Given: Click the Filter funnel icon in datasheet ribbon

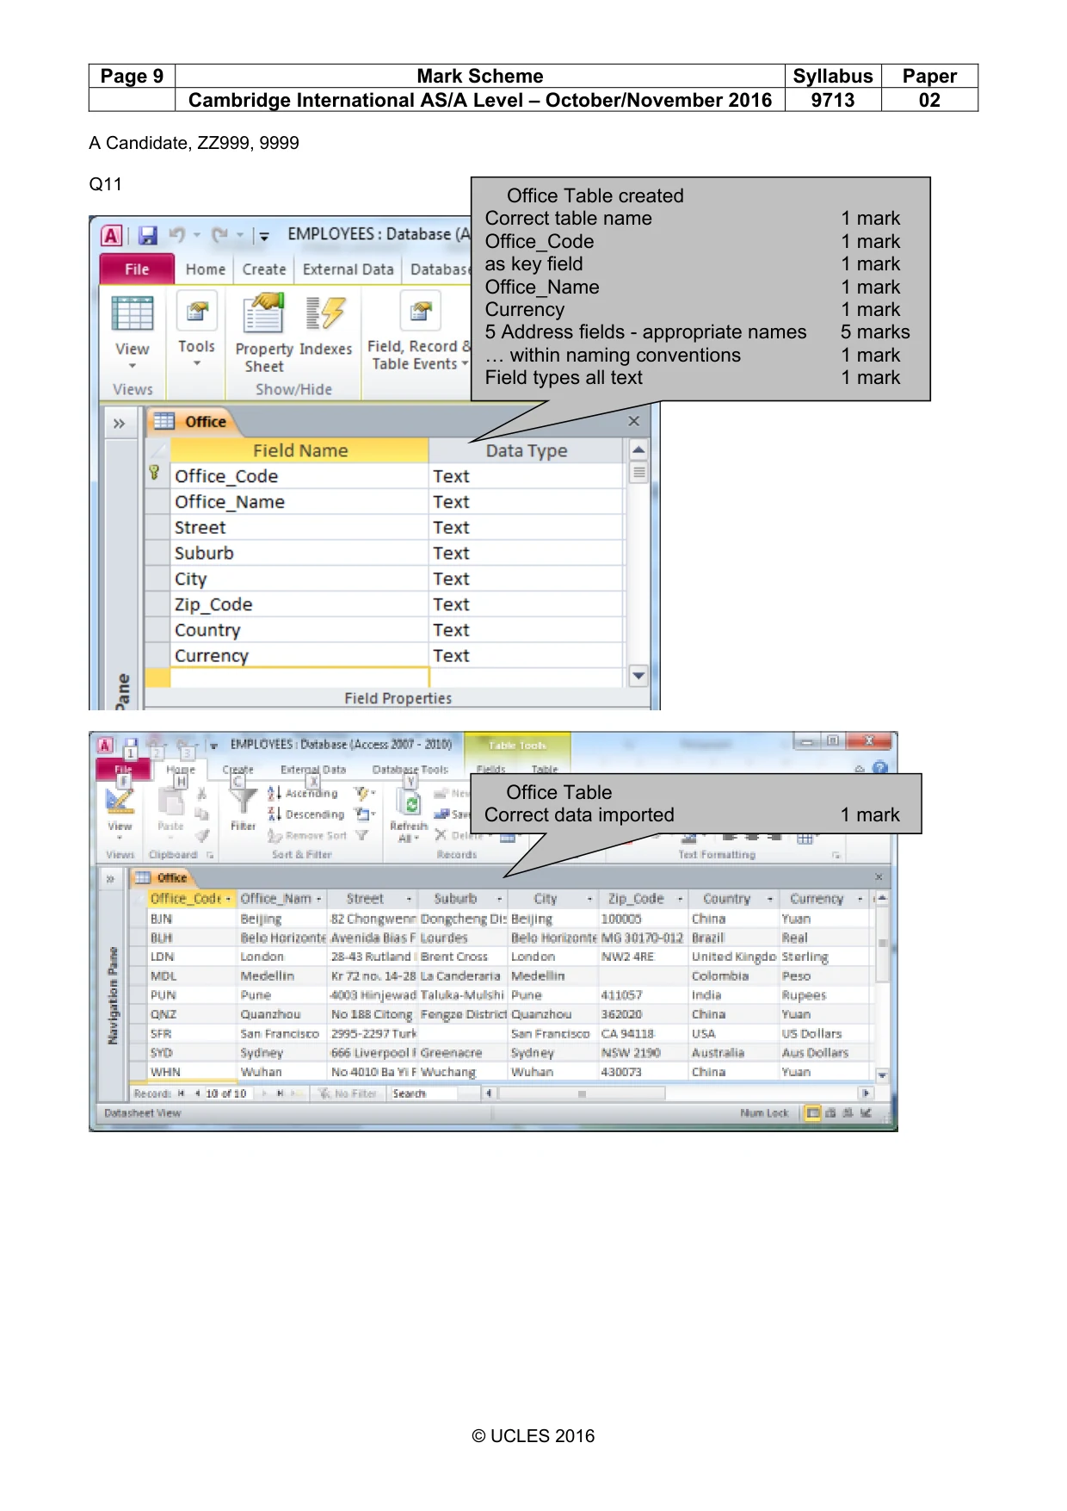Looking at the screenshot, I should click(x=244, y=799).
